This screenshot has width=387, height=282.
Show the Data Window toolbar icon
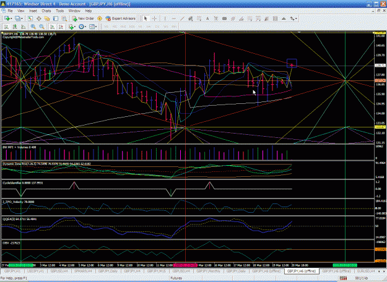pyautogui.click(x=39, y=19)
